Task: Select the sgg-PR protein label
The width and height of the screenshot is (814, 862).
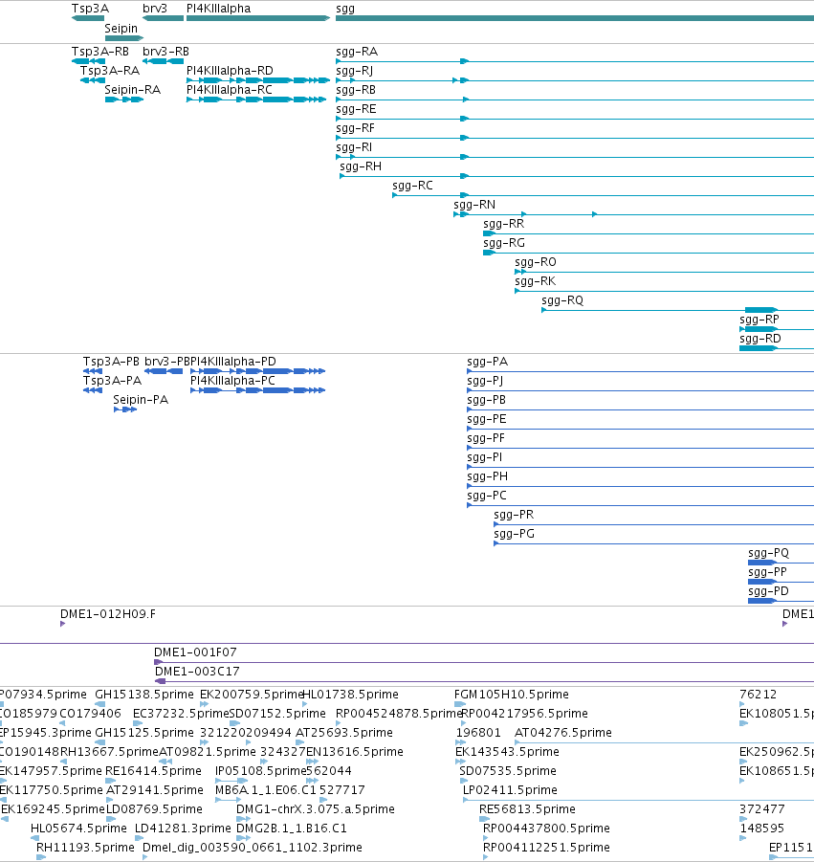Action: tap(514, 515)
